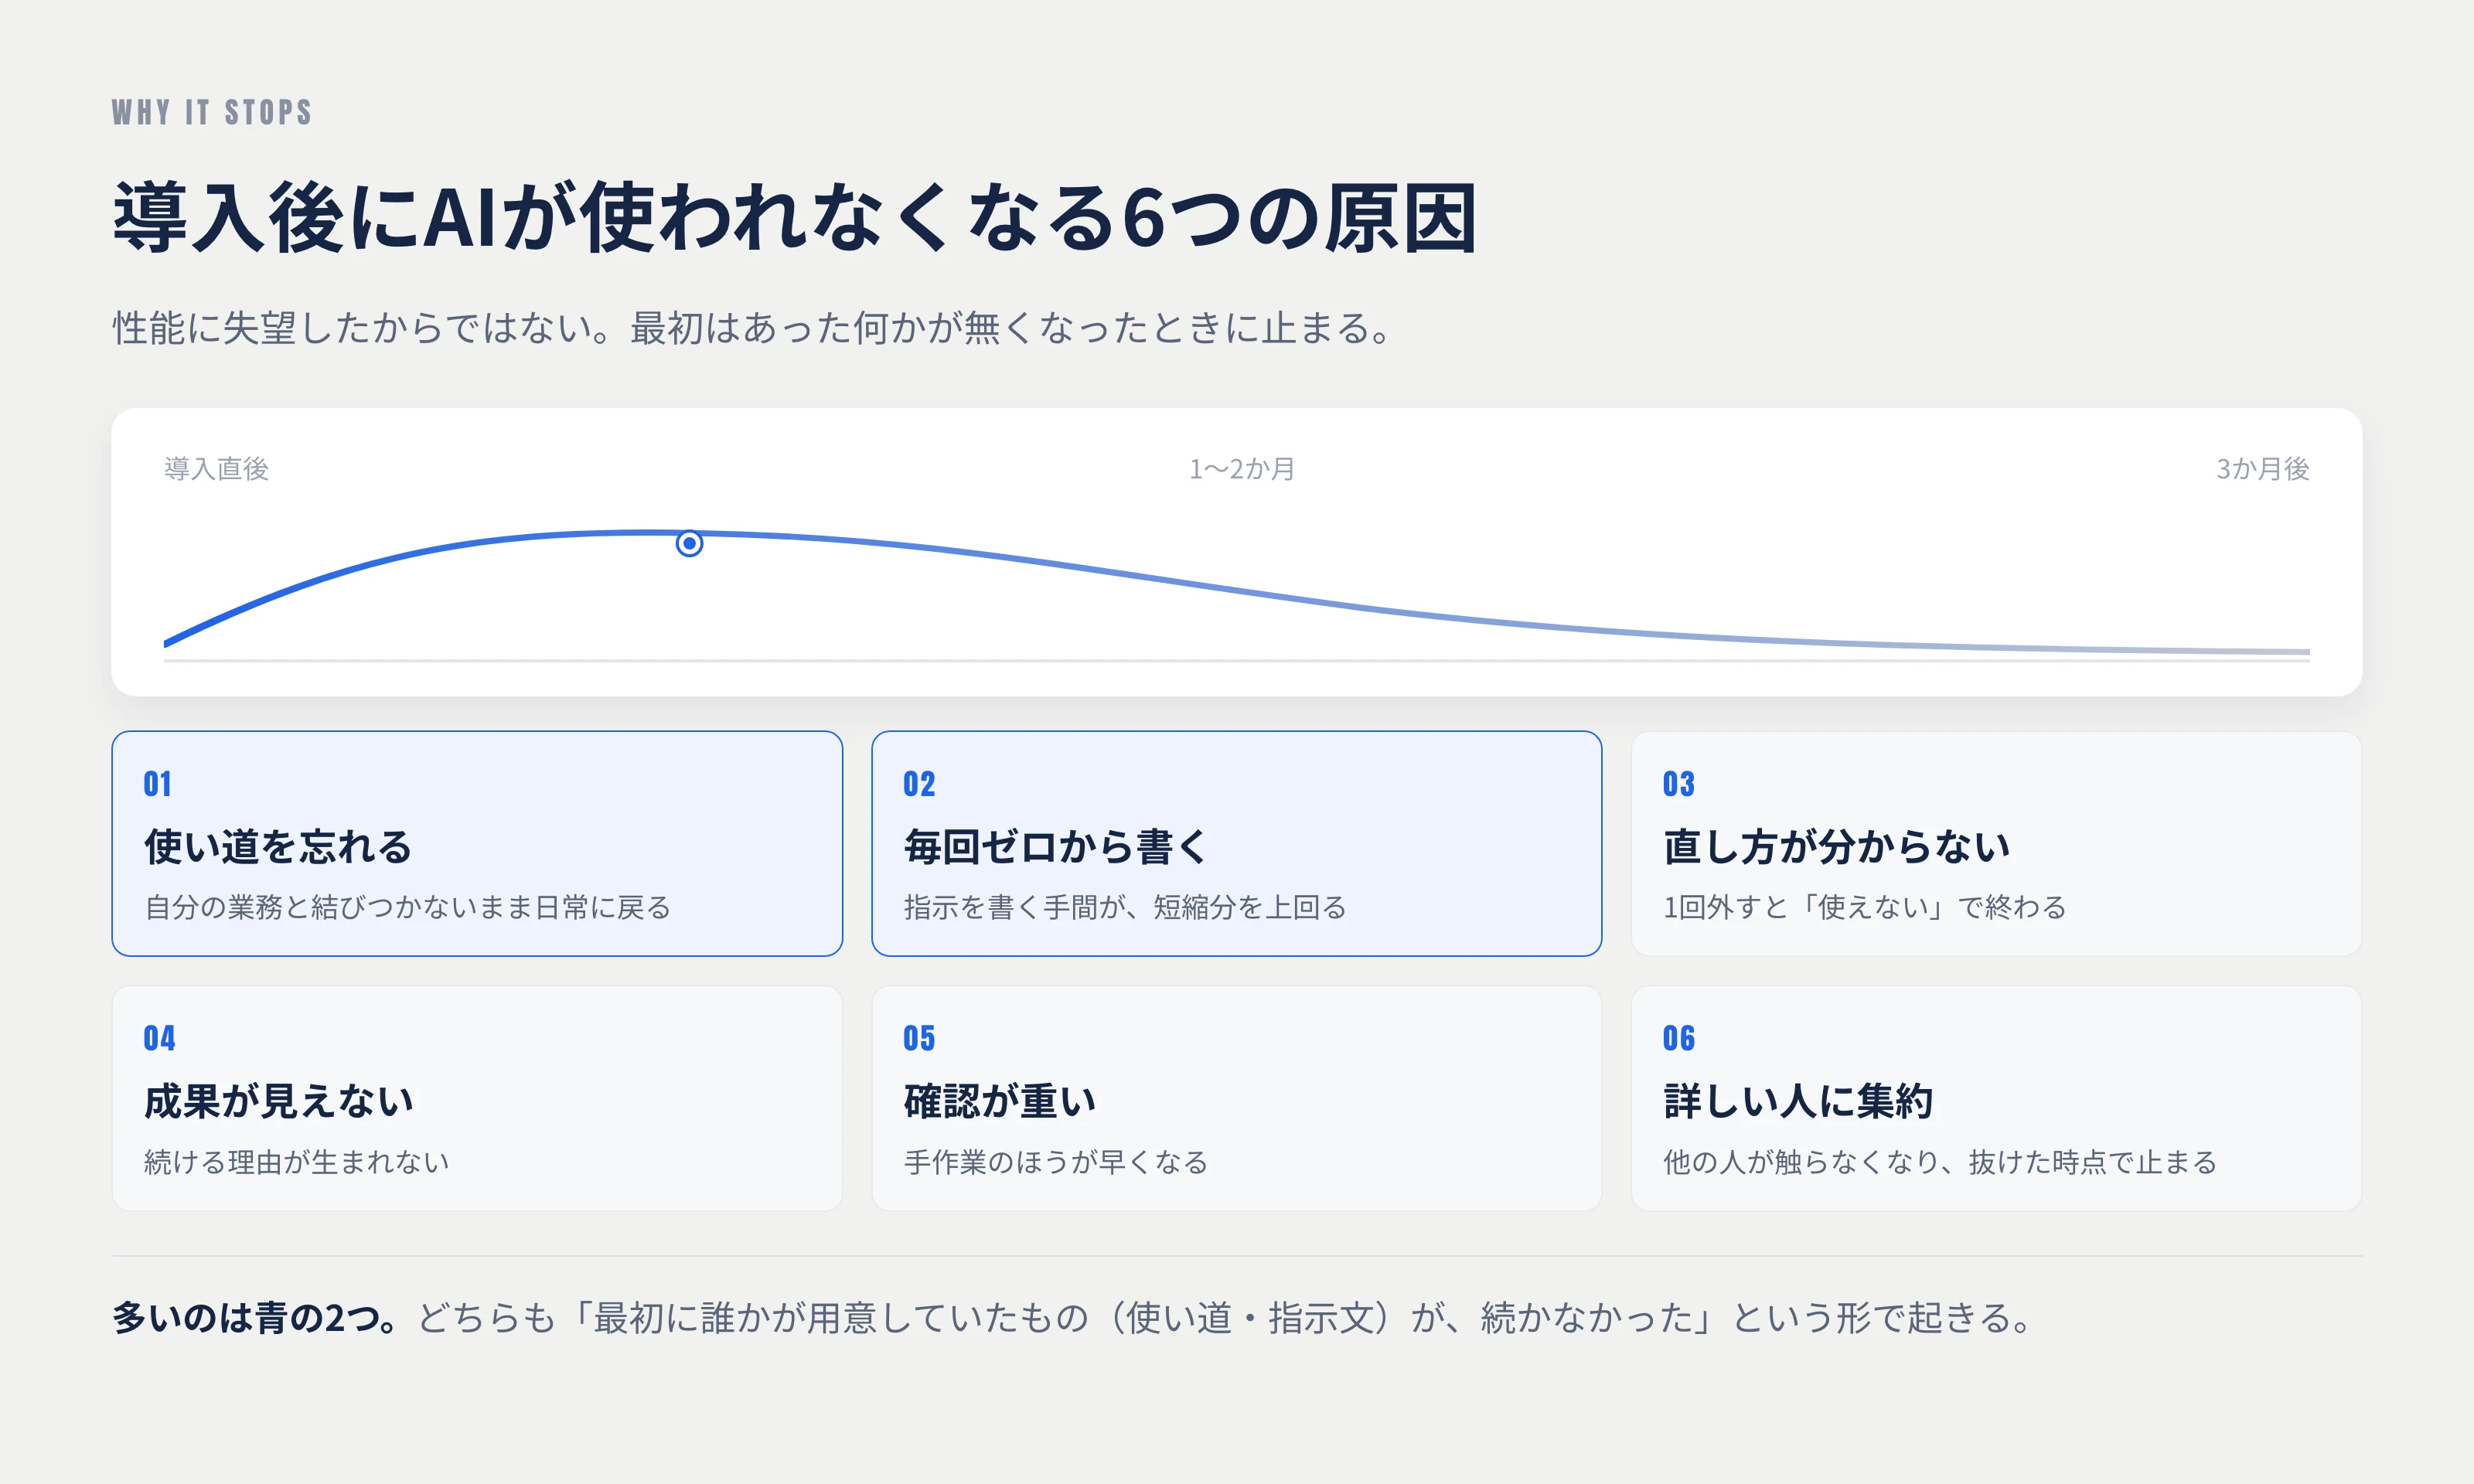Select card 03 直し方が分からない
Image resolution: width=2474 pixels, height=1484 pixels.
(1996, 843)
